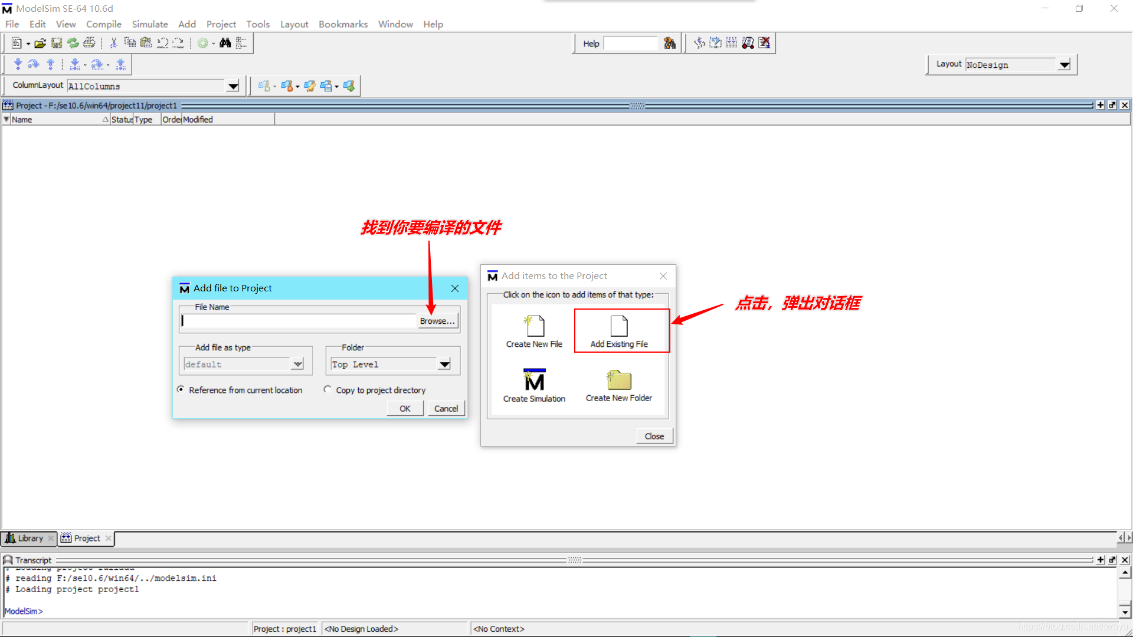Click the Create New Folder icon
The width and height of the screenshot is (1133, 637).
(619, 386)
